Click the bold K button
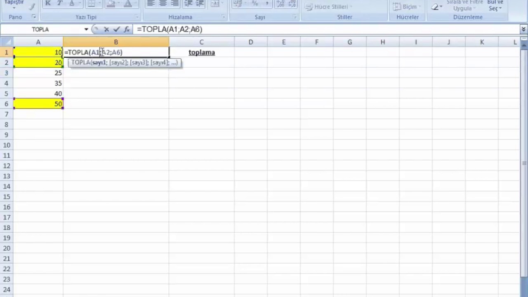Screen dimensions: 528x297 pyautogui.click(x=48, y=4)
